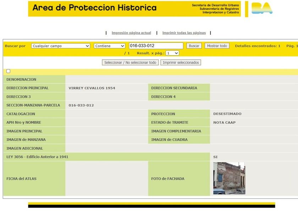Click the BA city logo
This screenshot has width=298, height=224.
click(x=262, y=8)
